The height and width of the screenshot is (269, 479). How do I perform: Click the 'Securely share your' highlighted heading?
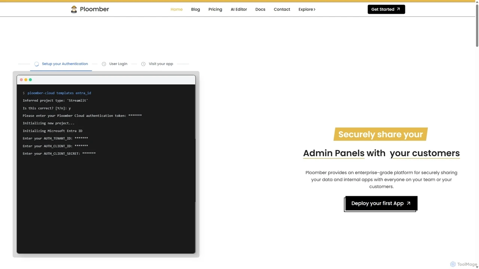[x=381, y=134]
